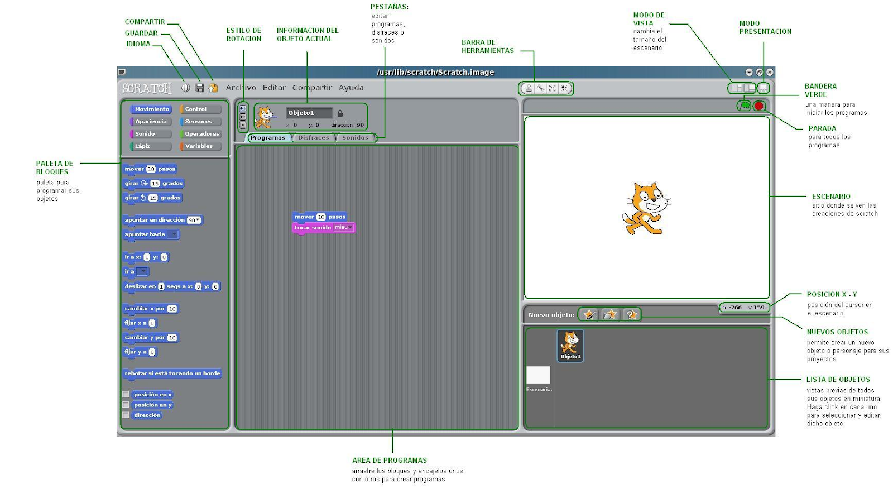The height and width of the screenshot is (503, 893).
Task: Set rotation style to left-right flip
Action: click(x=242, y=117)
